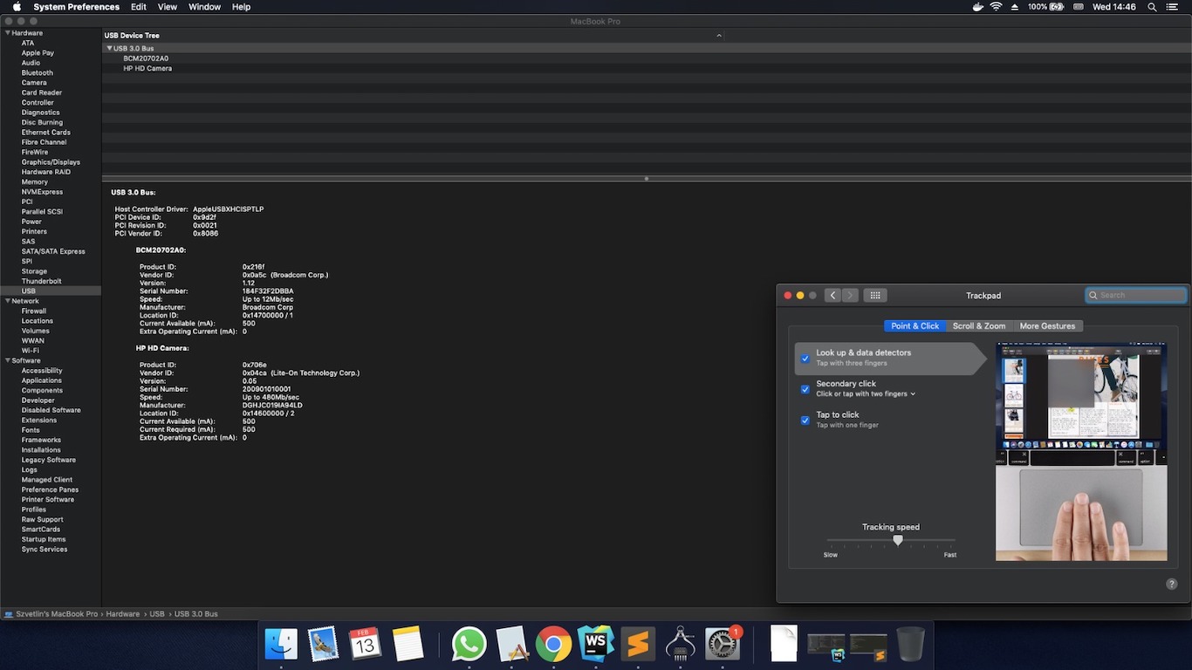
Task: Open the Docker whale menu bar icon
Action: (x=976, y=7)
